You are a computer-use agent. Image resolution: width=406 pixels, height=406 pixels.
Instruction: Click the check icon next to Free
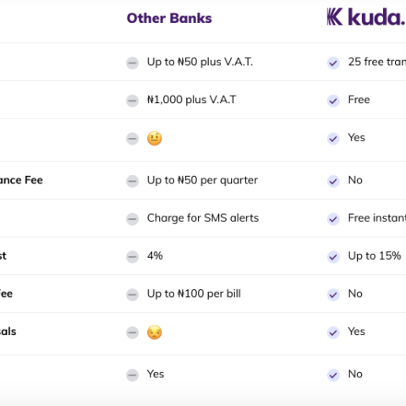pos(333,101)
